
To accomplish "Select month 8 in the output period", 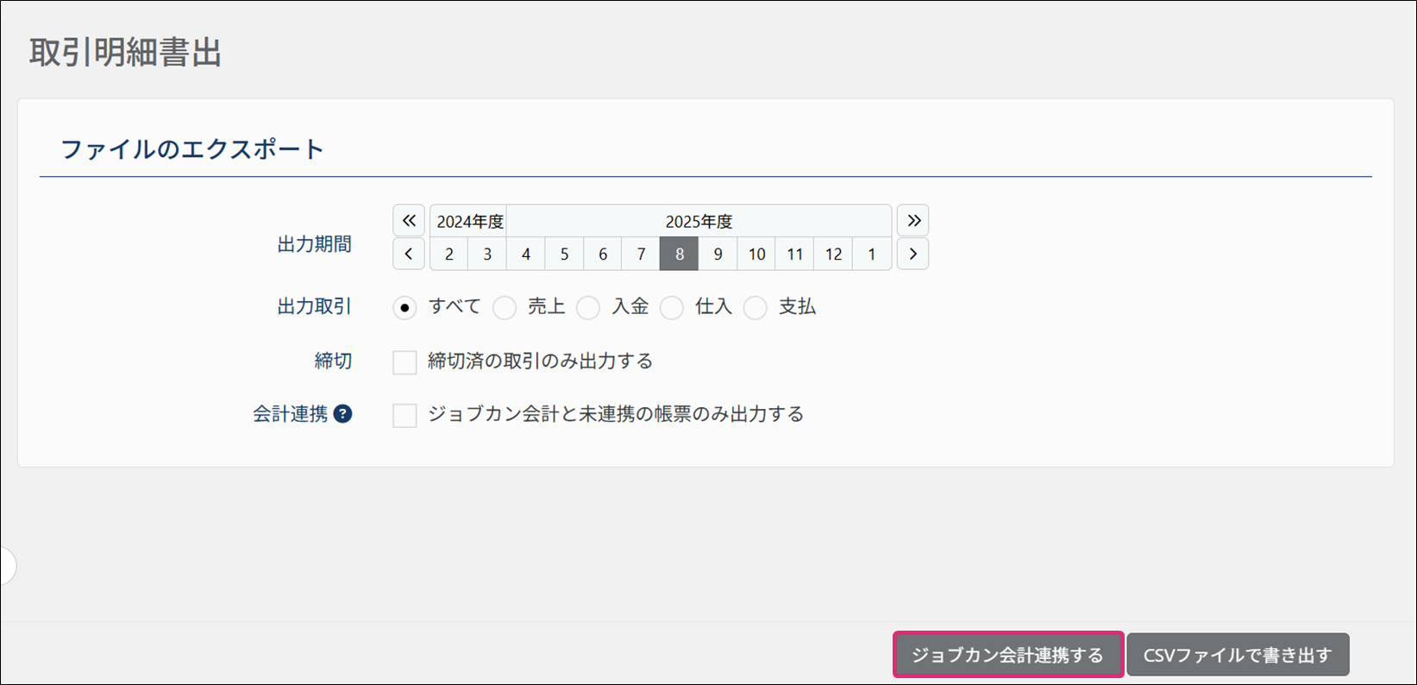I will (679, 255).
